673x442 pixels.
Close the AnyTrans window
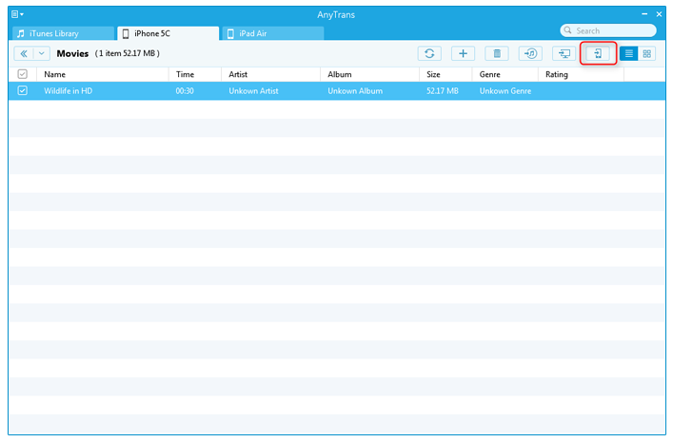pos(659,14)
